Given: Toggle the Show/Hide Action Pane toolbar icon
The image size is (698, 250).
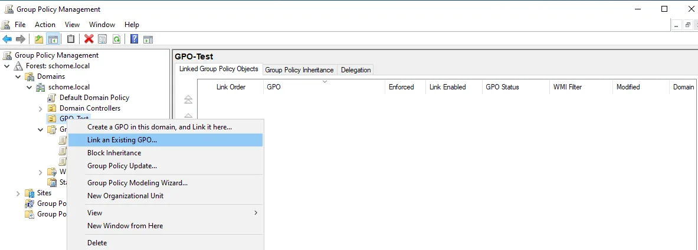Looking at the screenshot, I should [148, 39].
